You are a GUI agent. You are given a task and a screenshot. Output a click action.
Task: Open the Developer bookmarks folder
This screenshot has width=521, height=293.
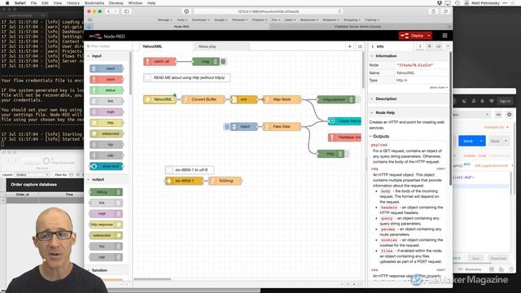tap(201, 20)
